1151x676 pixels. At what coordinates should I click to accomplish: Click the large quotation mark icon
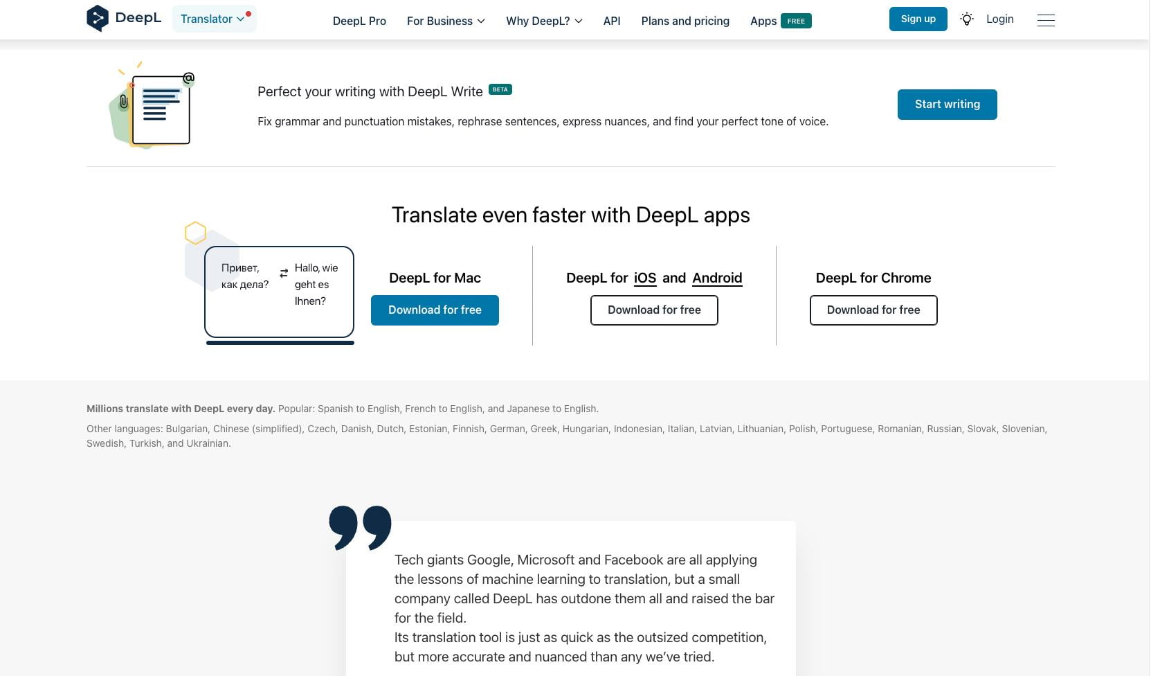pos(361,528)
